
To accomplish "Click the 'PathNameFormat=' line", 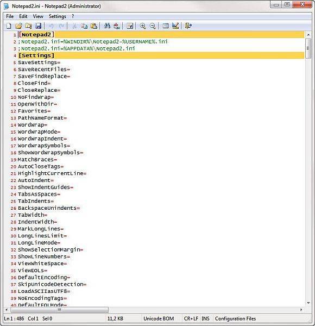I will (x=42, y=118).
